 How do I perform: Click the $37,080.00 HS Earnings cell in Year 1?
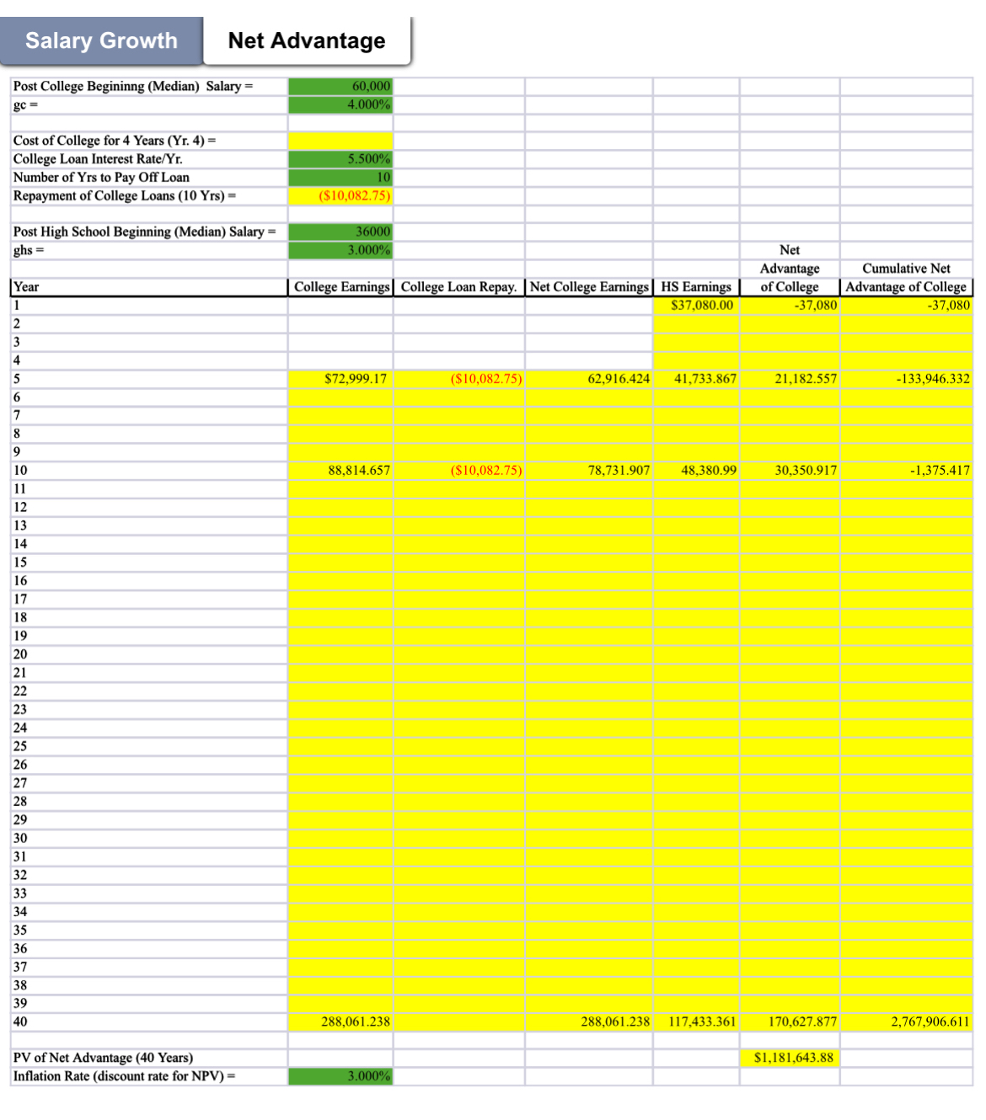[x=695, y=305]
